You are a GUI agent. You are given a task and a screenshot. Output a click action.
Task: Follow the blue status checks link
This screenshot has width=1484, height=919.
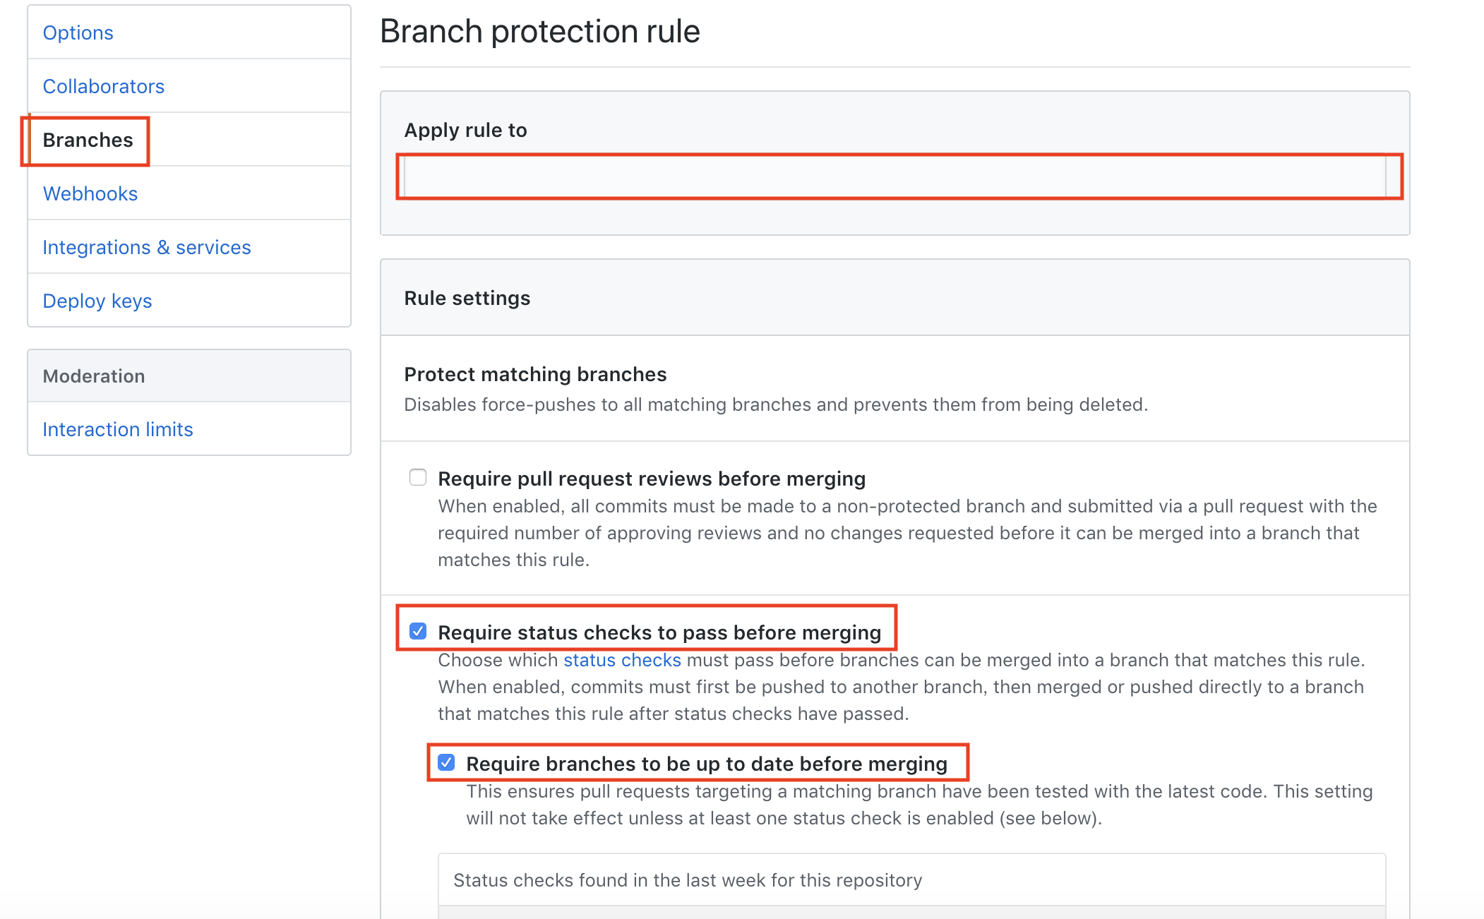622,660
